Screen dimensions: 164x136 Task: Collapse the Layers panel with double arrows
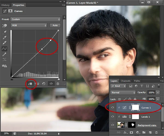(159, 77)
